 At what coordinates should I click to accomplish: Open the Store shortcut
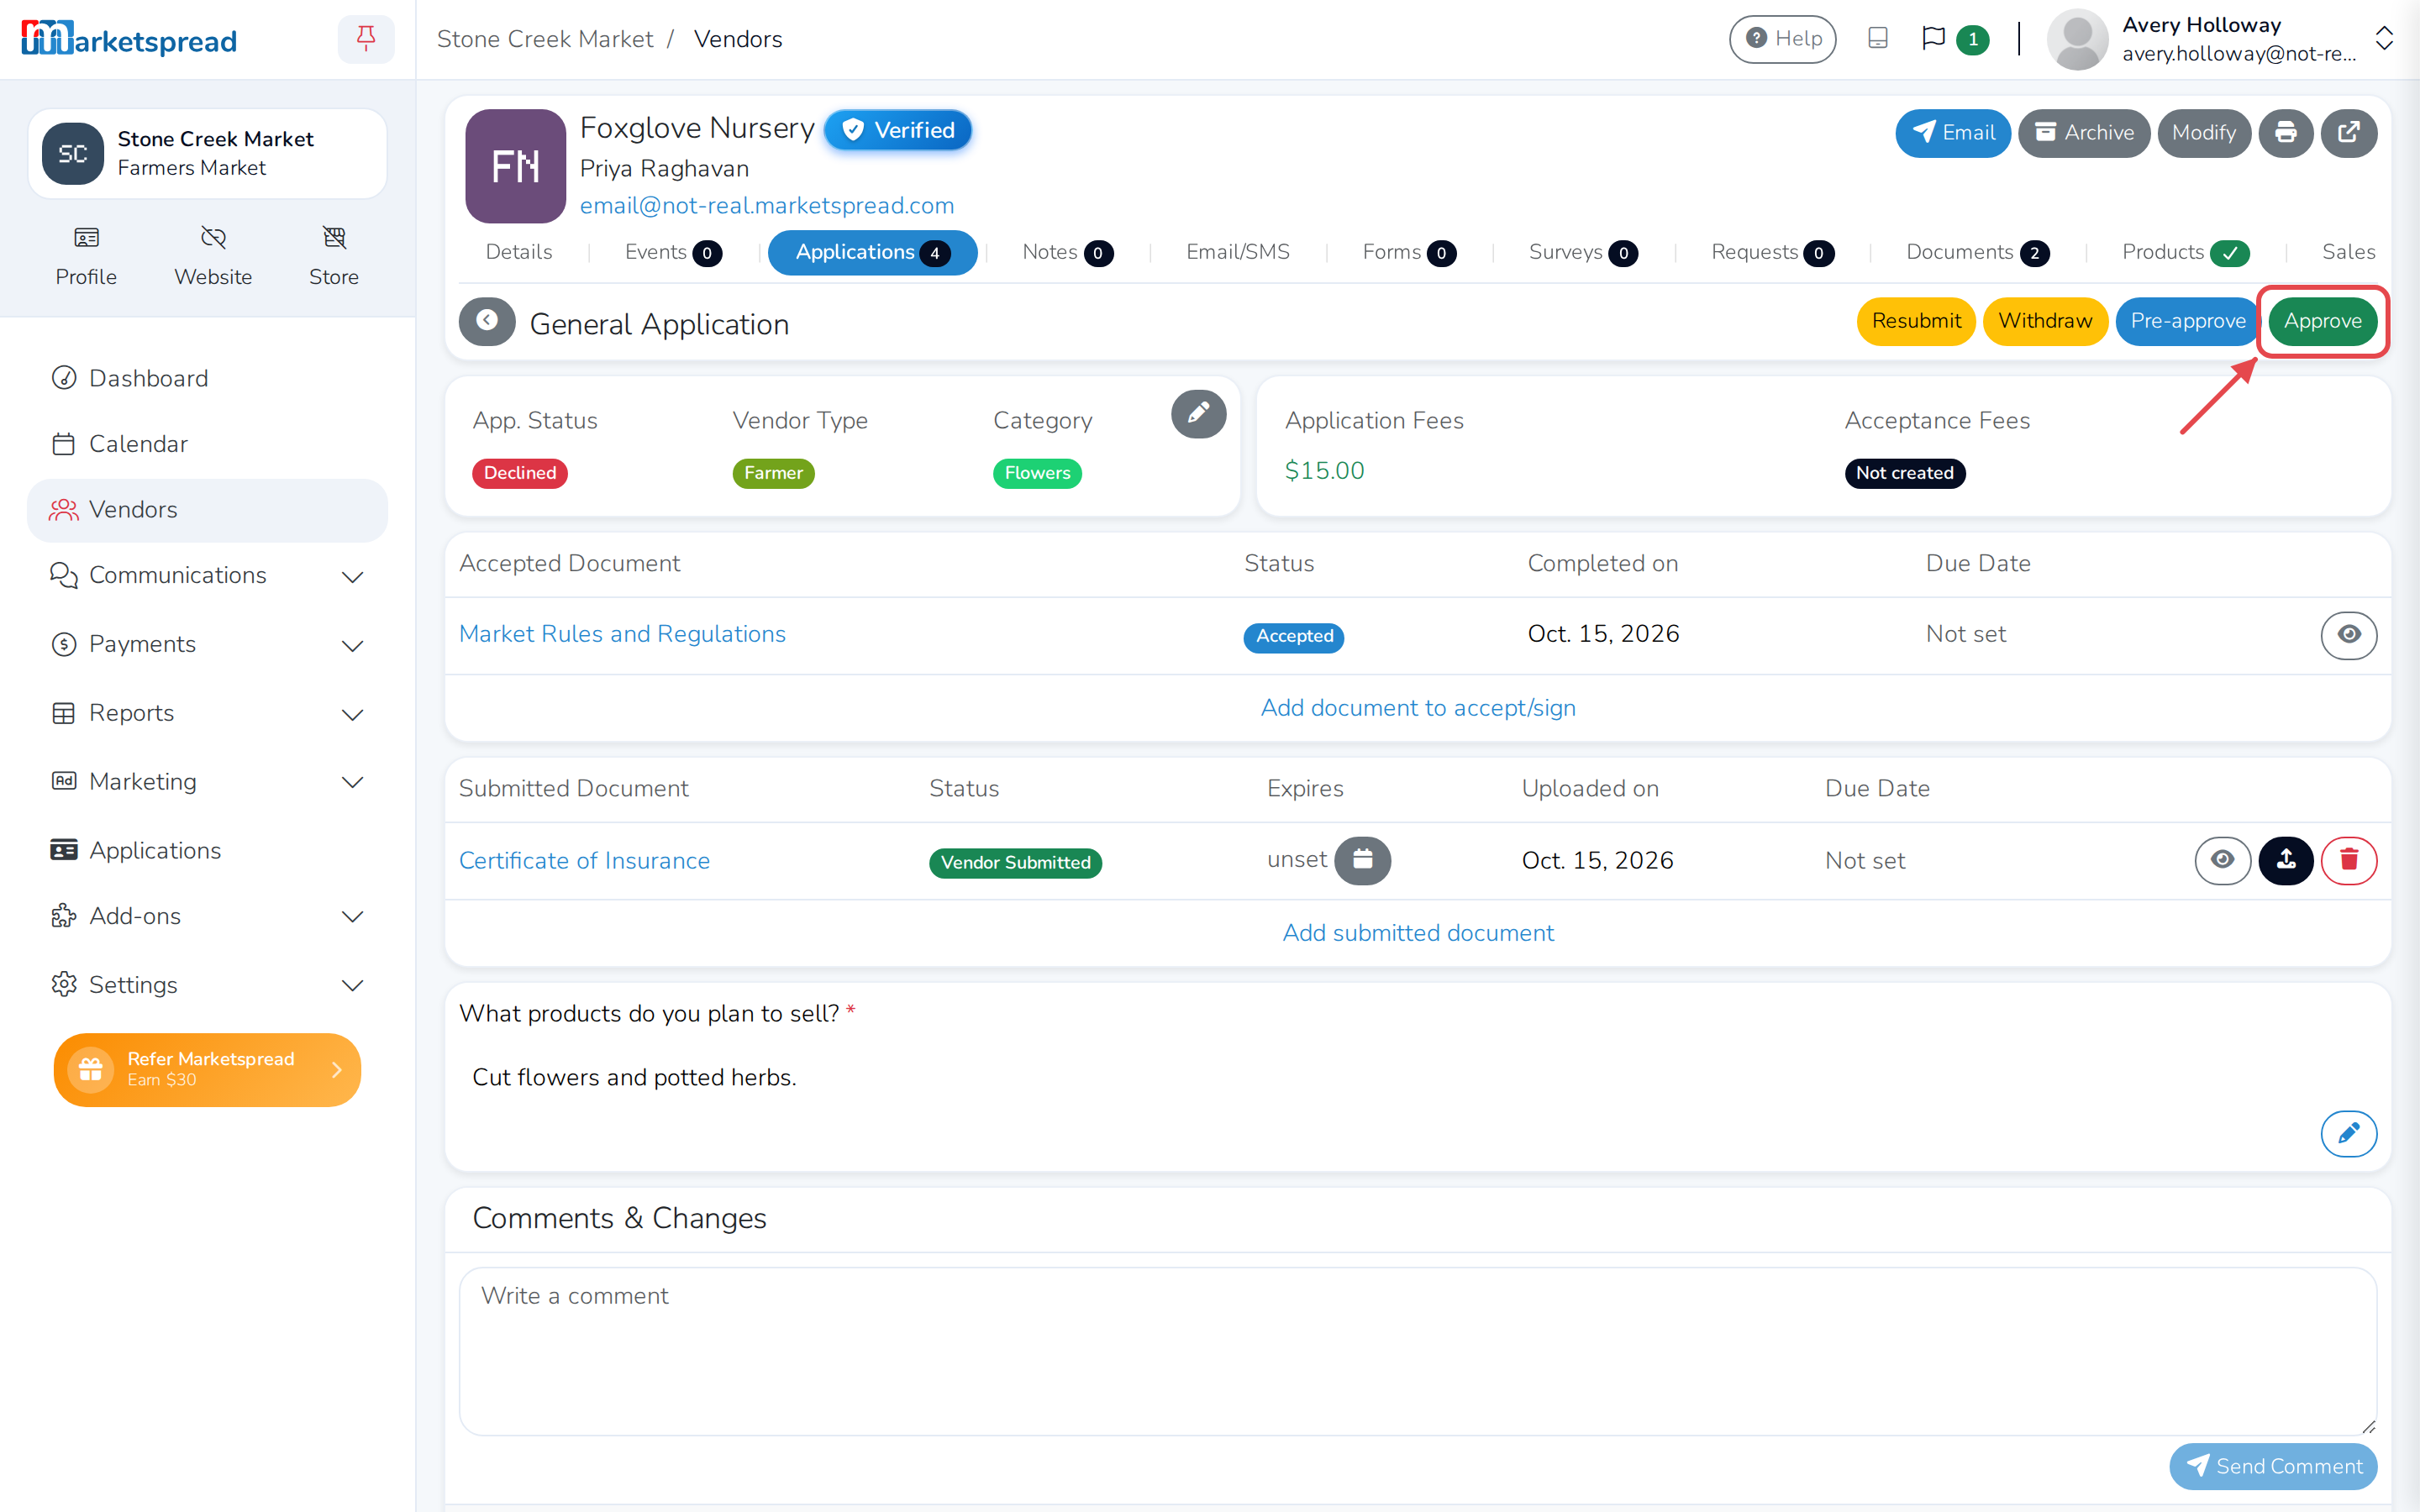(334, 256)
